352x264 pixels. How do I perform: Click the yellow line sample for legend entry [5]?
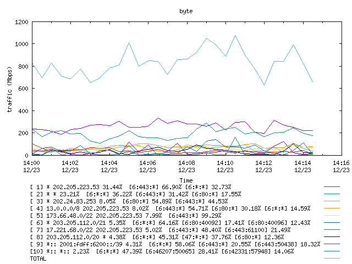[x=332, y=216]
